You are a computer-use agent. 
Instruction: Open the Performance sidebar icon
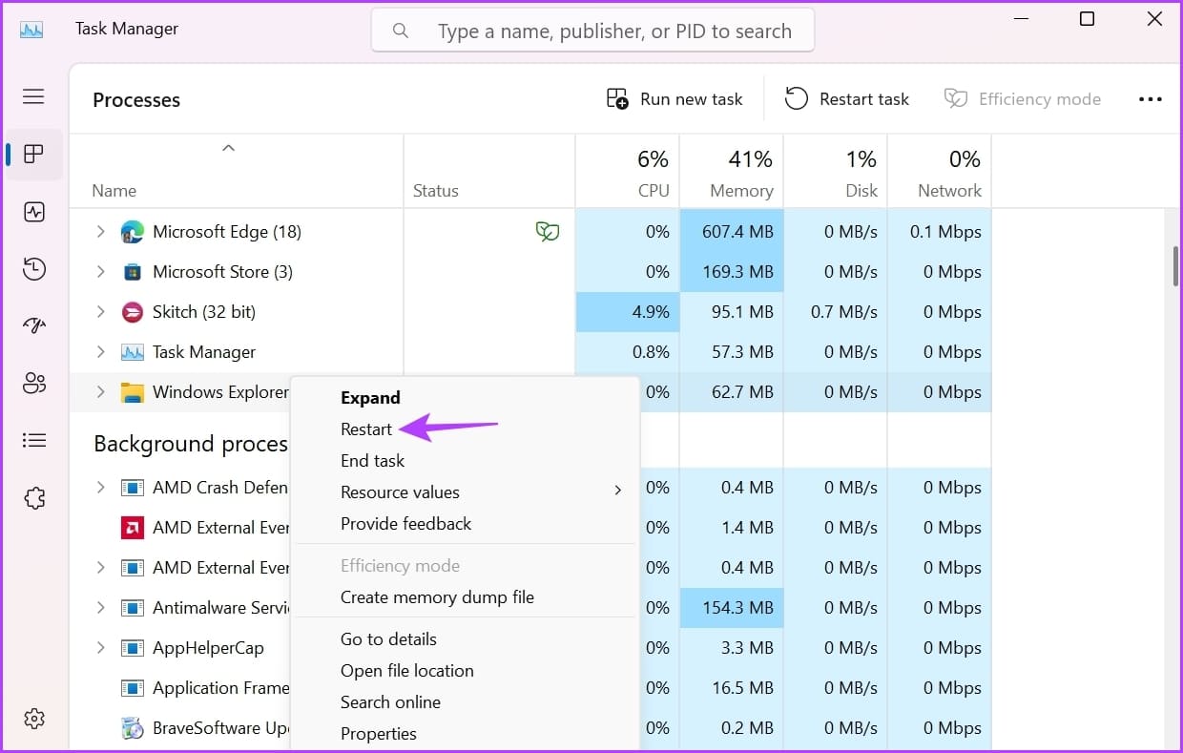tap(34, 212)
